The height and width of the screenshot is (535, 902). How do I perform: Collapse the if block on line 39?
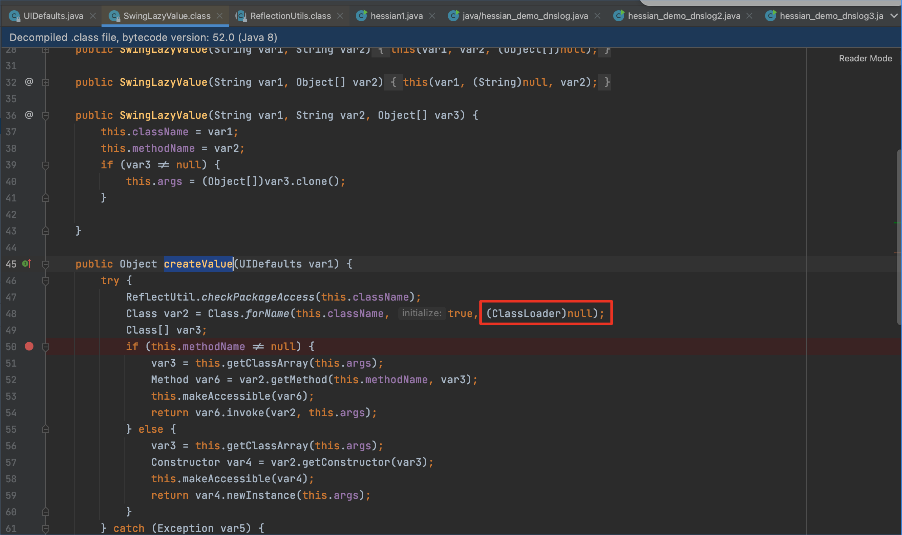tap(46, 165)
